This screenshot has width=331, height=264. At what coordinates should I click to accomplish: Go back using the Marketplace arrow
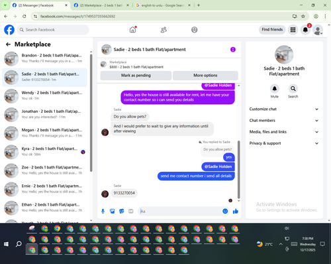[8, 44]
